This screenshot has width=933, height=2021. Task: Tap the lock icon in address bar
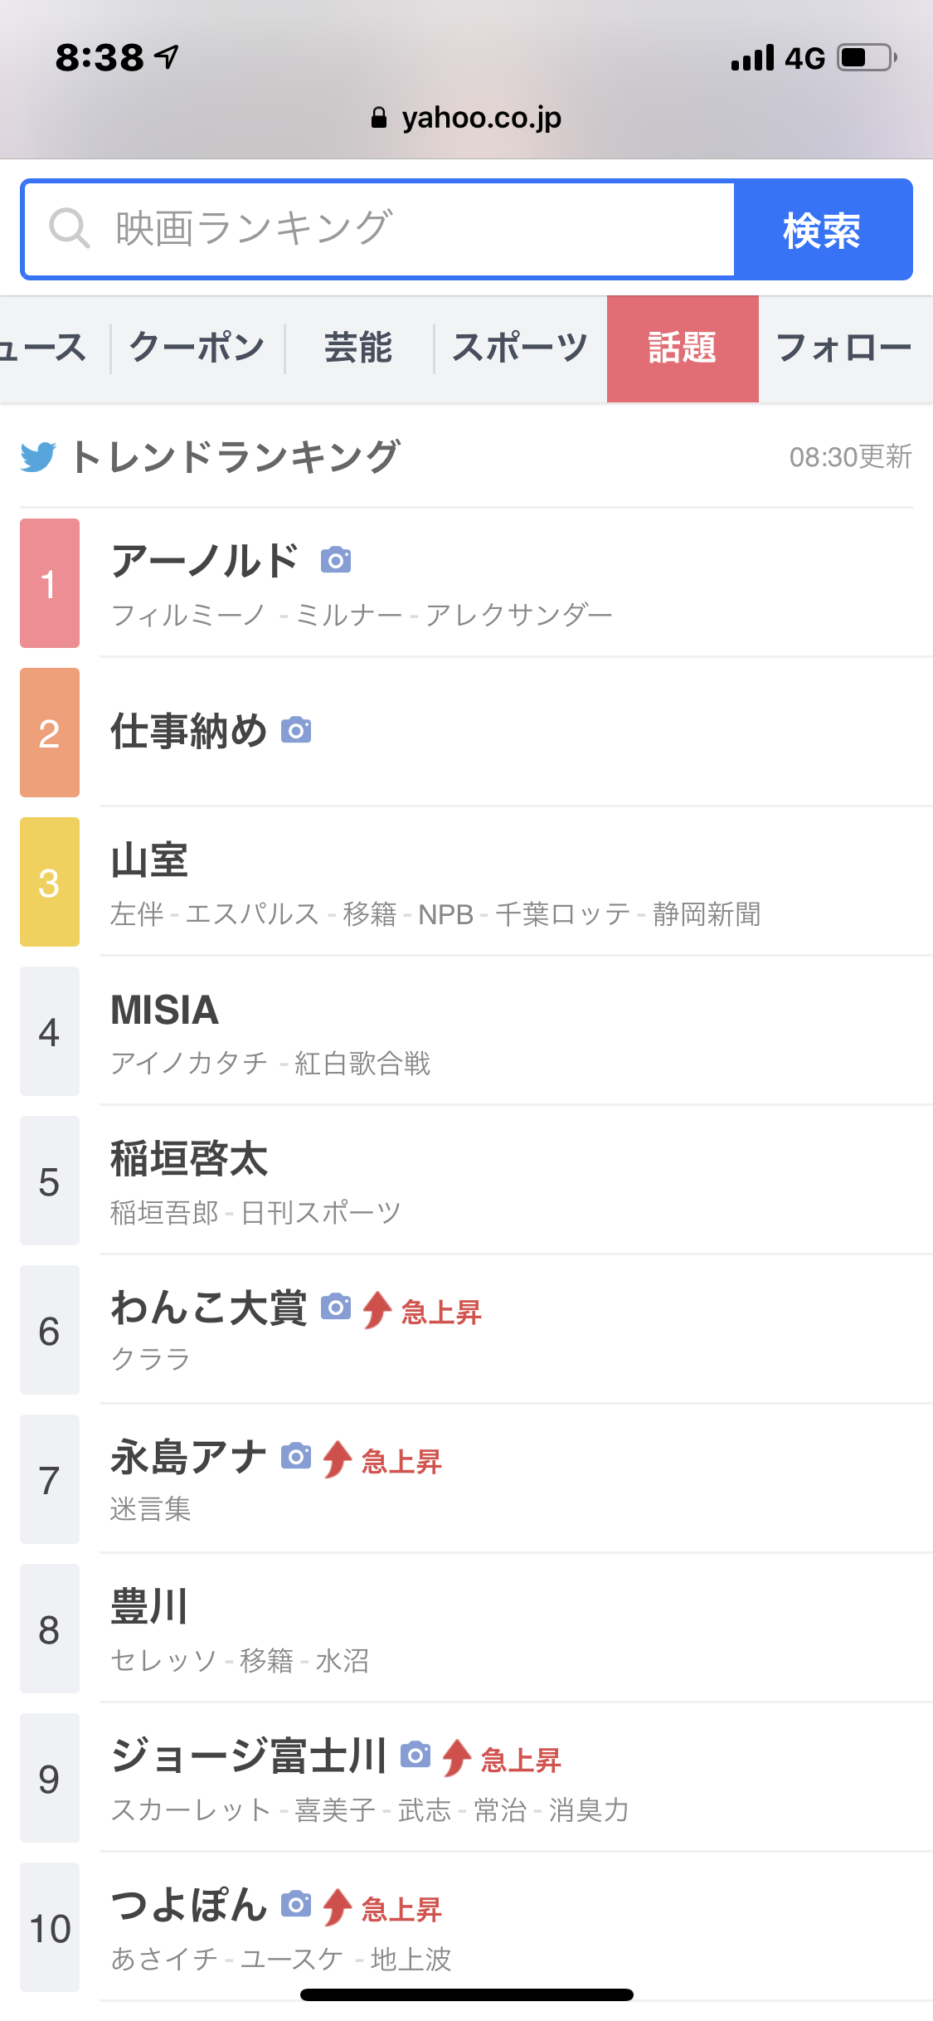tap(379, 118)
